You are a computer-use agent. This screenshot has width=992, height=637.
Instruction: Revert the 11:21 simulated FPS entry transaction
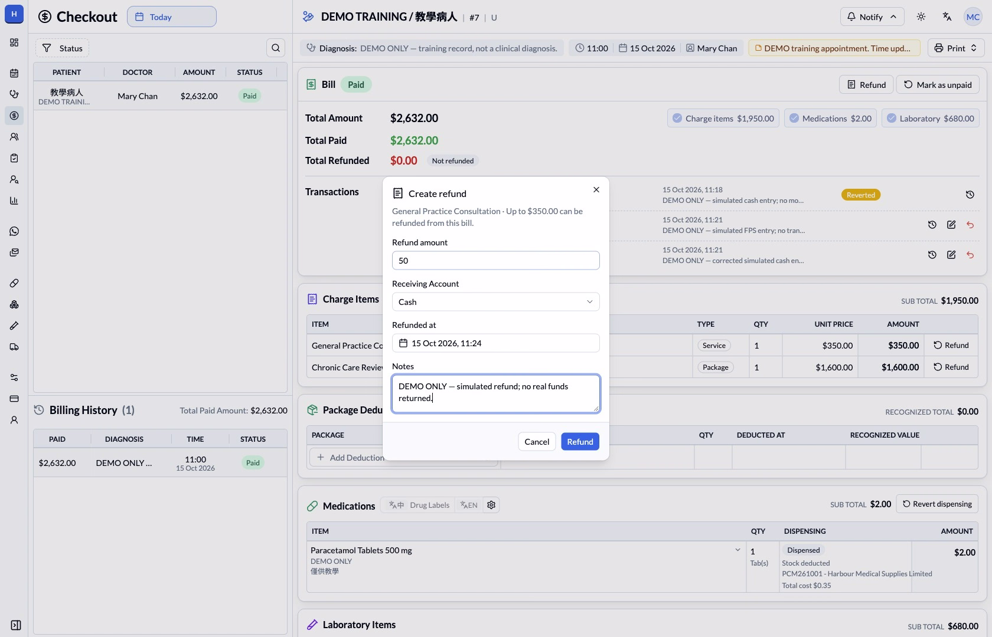pos(970,225)
